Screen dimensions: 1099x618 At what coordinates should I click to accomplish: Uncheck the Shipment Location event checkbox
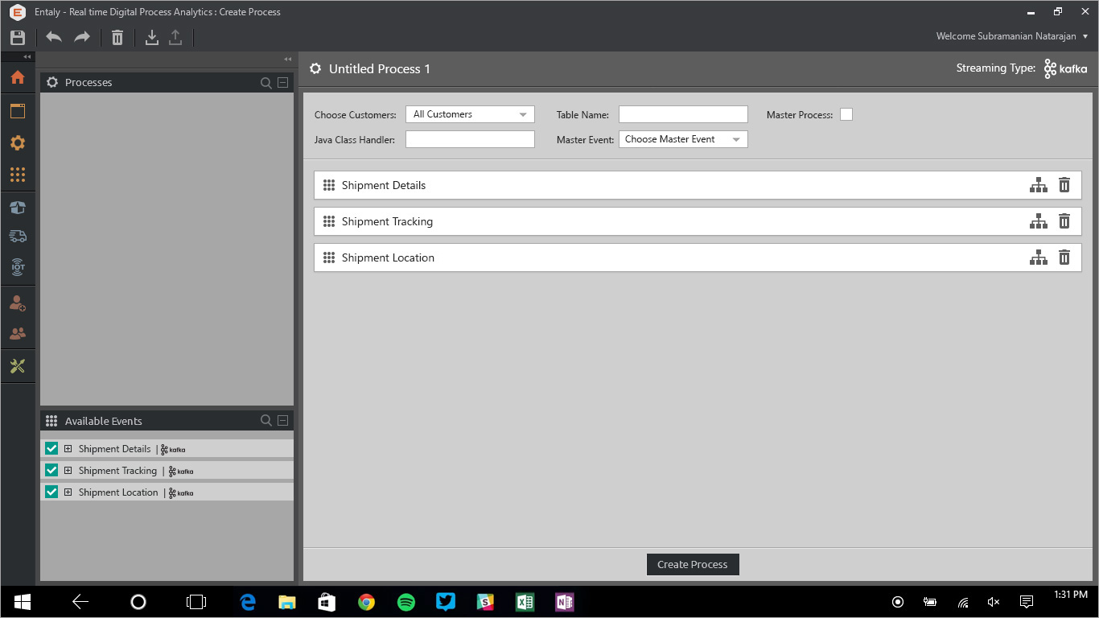(x=51, y=492)
